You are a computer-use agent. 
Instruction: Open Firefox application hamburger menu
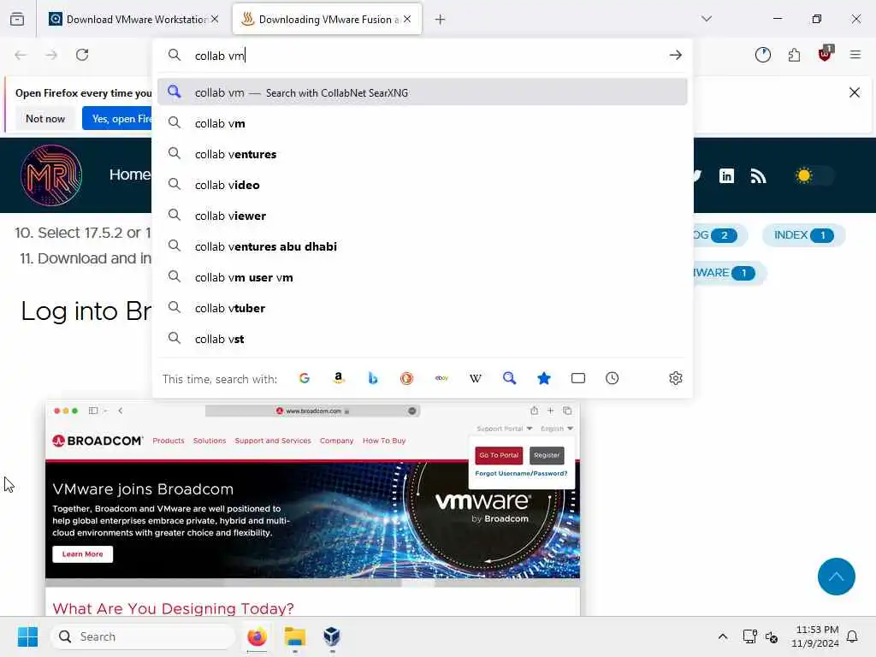pyautogui.click(x=855, y=55)
